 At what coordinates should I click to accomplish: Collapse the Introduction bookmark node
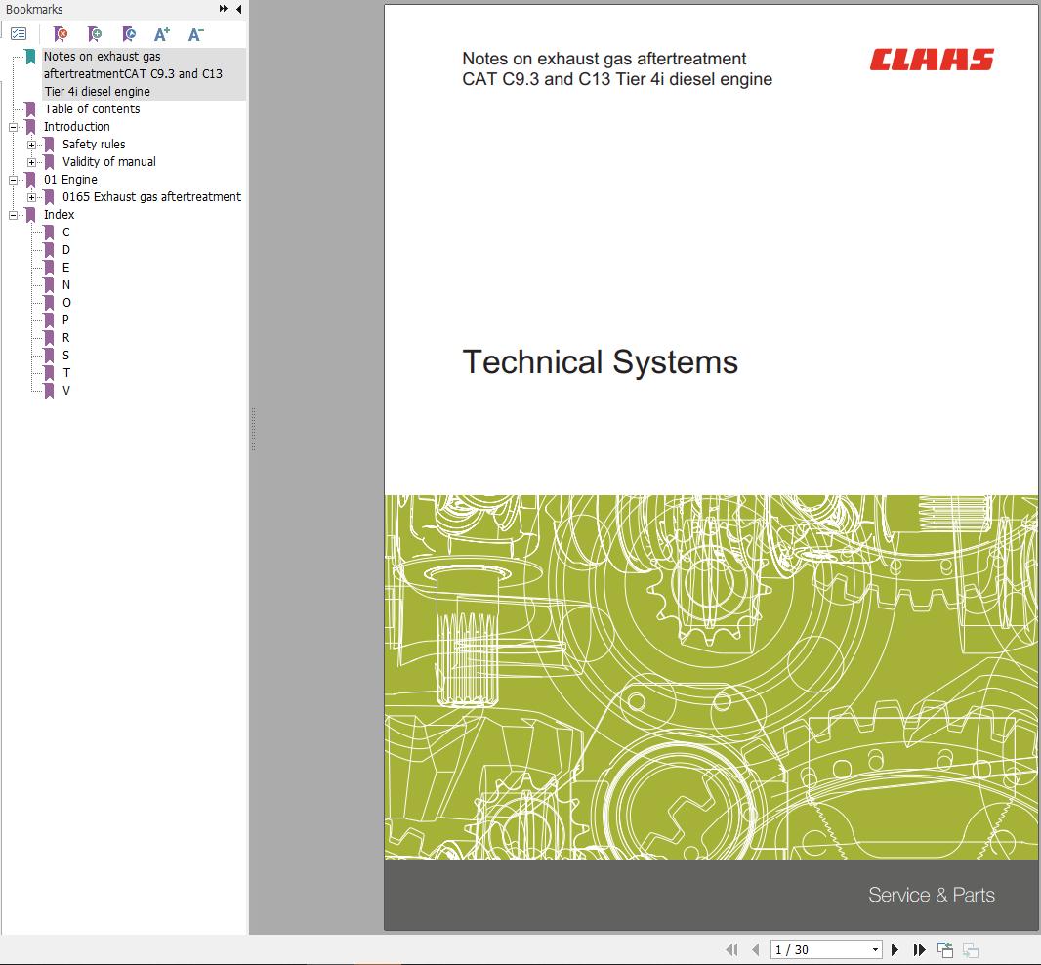(x=14, y=127)
